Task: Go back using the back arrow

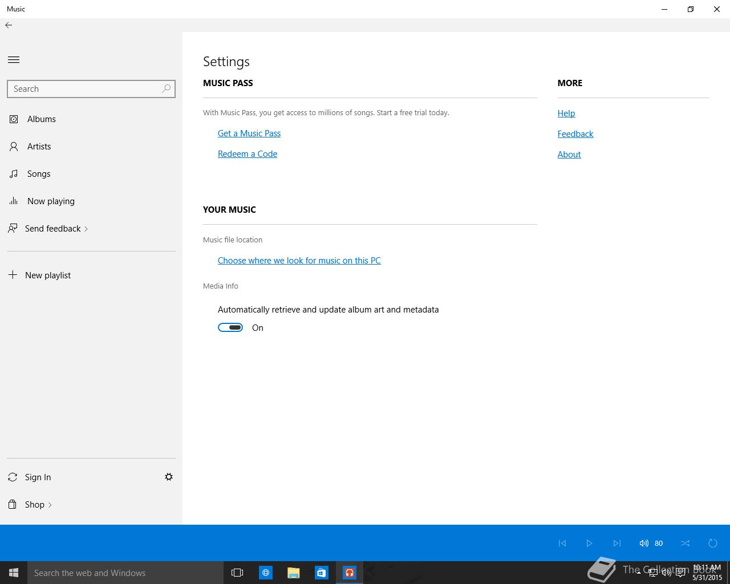Action: [x=9, y=25]
